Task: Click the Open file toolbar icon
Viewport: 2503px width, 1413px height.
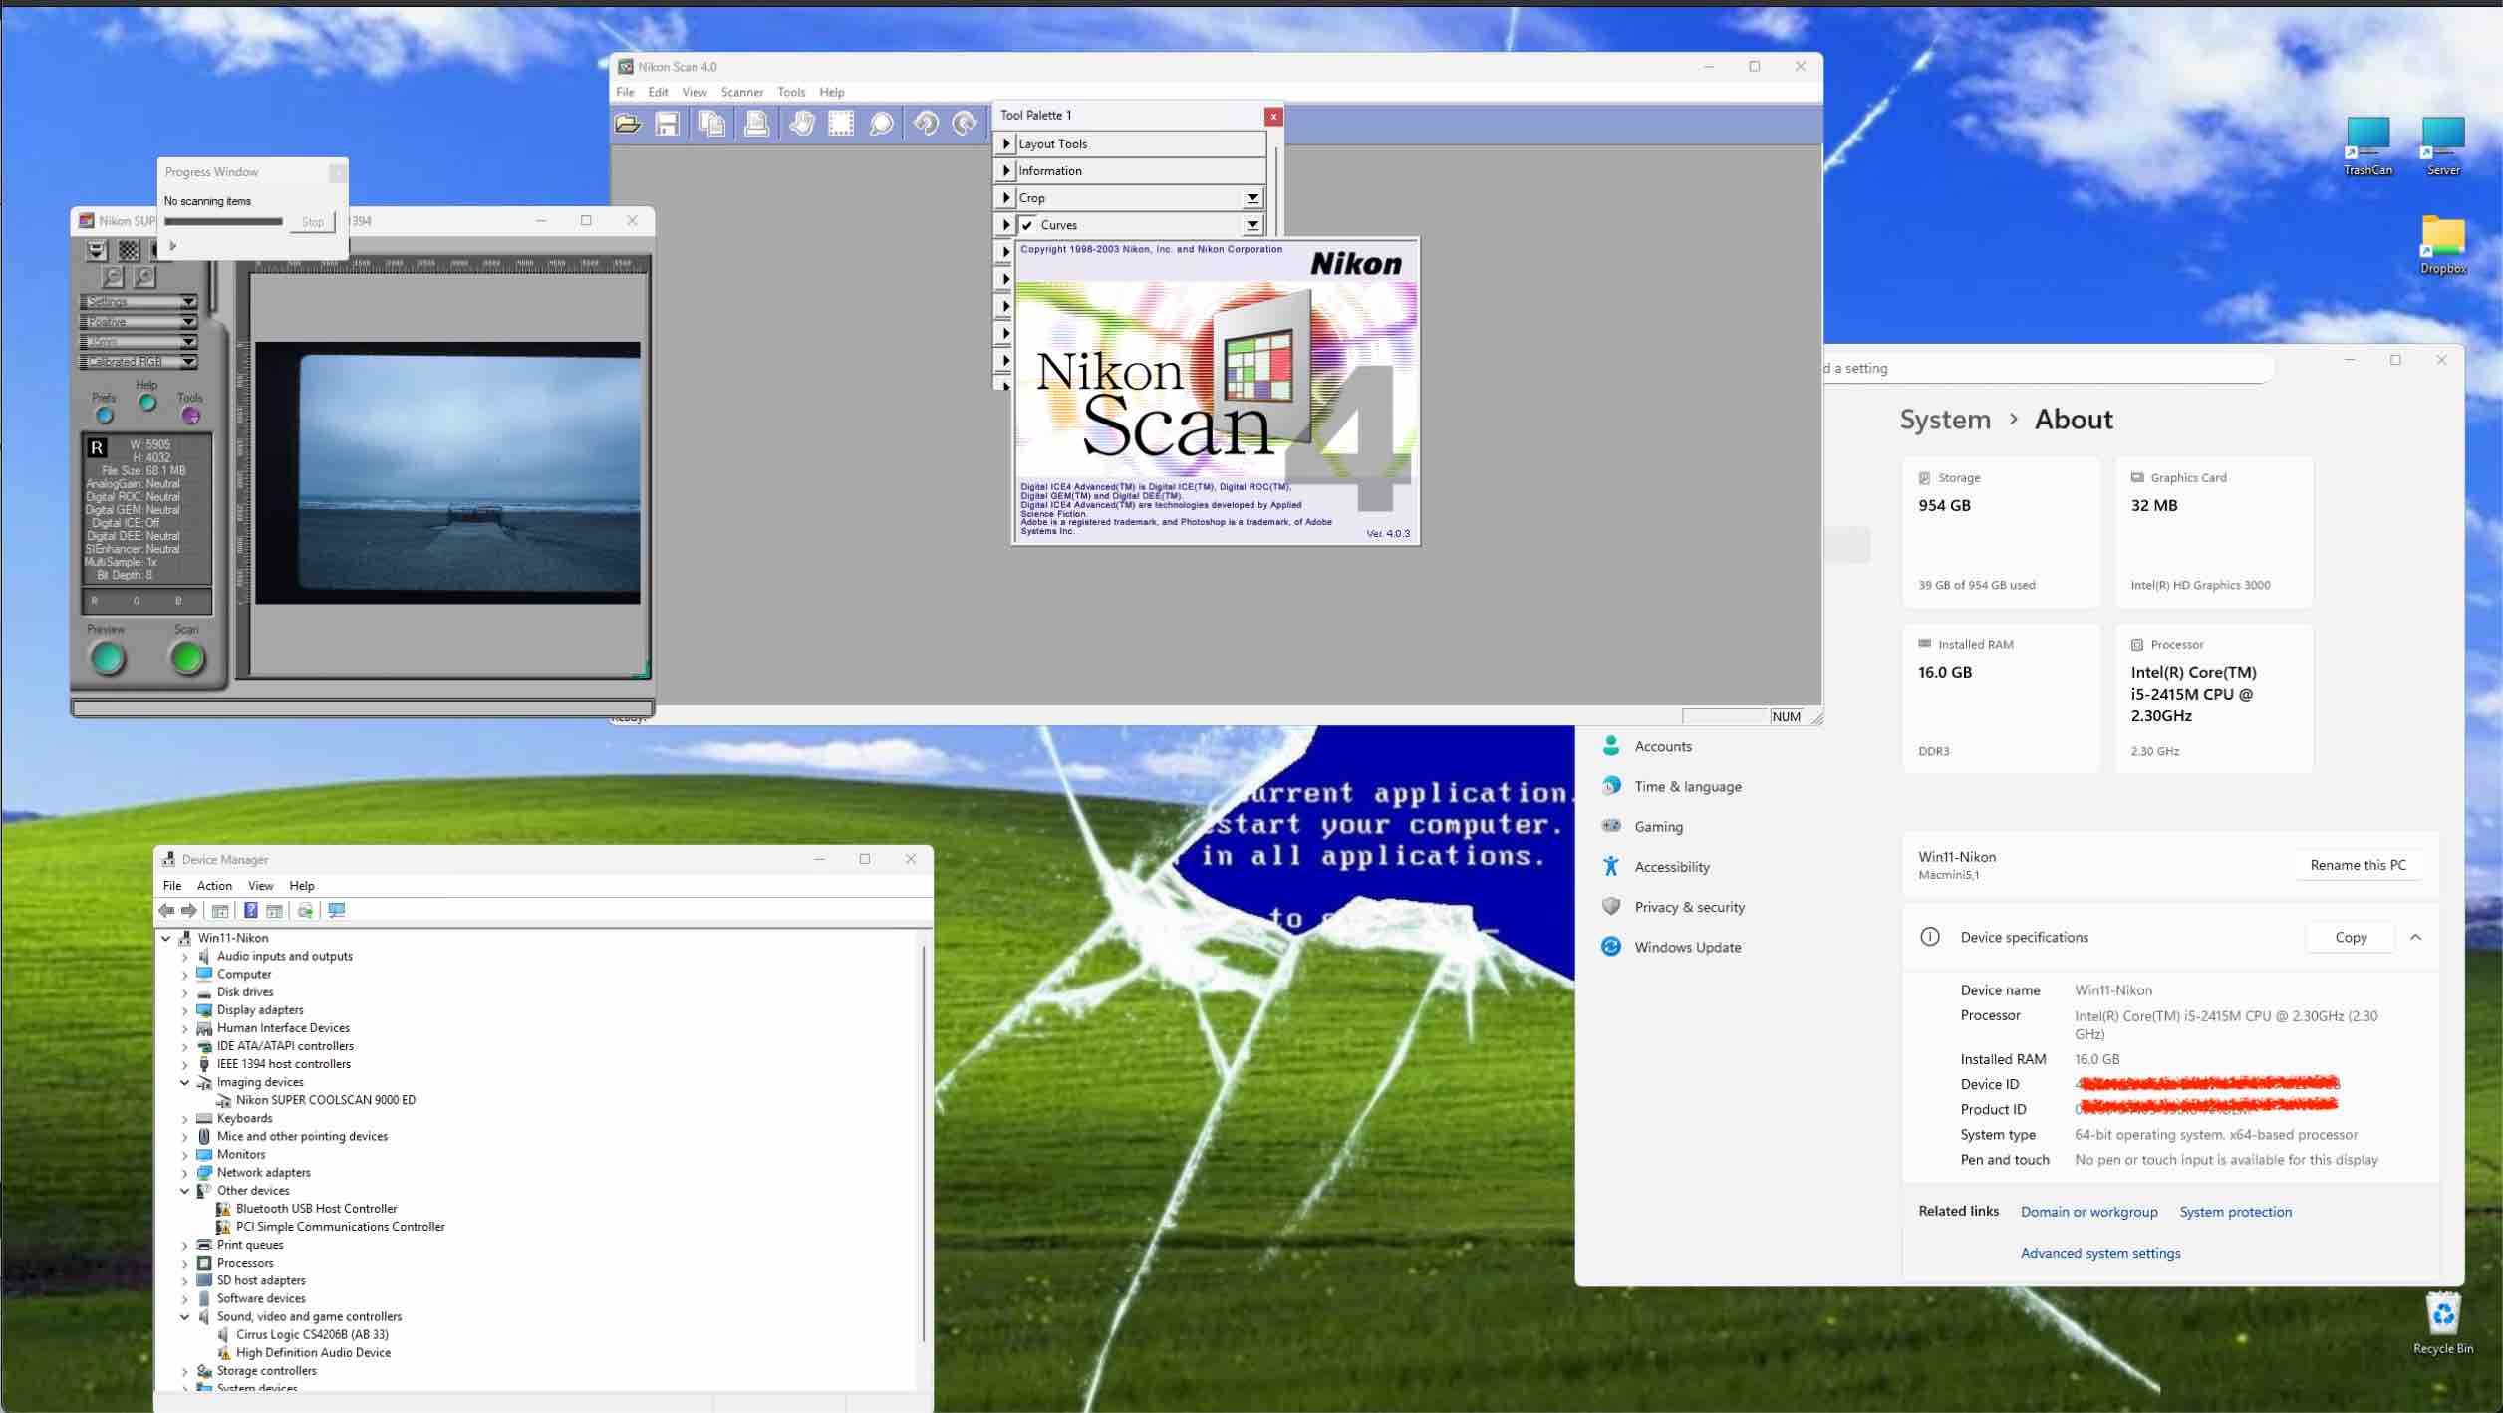Action: coord(628,124)
